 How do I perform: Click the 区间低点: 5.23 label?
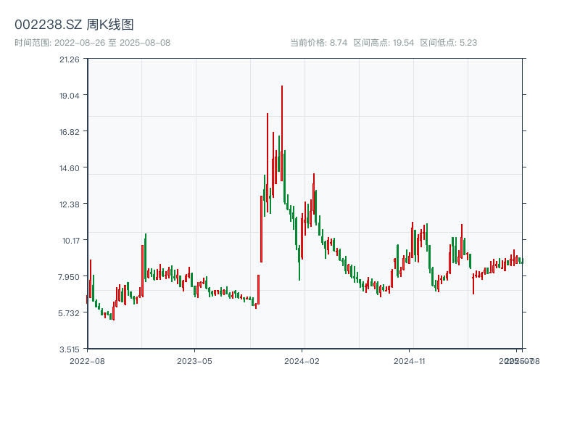click(x=448, y=43)
